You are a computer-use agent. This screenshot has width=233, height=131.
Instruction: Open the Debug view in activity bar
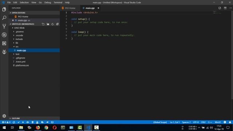(4, 35)
